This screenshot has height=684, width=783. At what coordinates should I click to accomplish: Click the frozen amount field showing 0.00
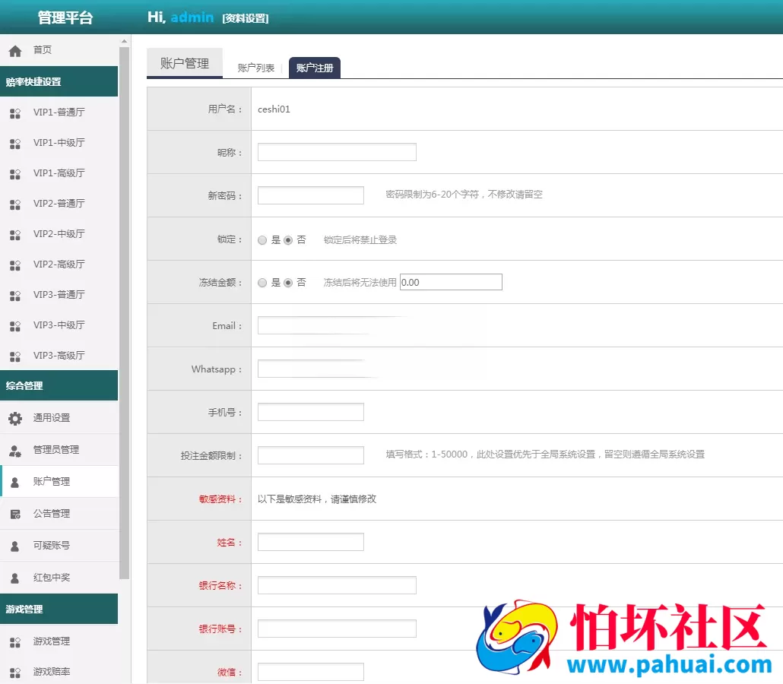coord(451,282)
